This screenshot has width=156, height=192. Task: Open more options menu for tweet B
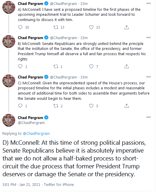tap(148, 37)
